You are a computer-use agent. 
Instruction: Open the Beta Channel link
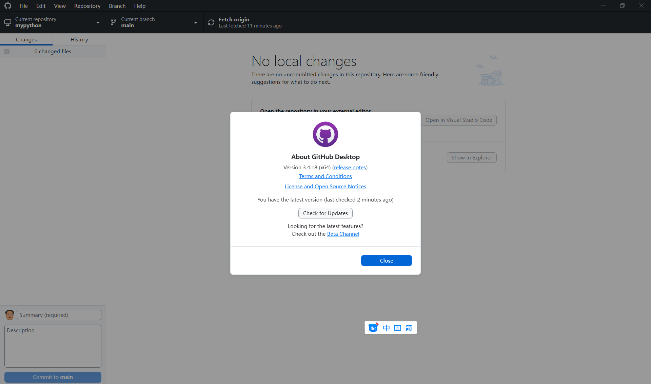(x=343, y=234)
